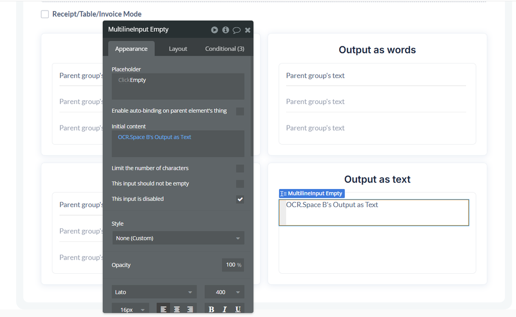The image size is (516, 317).
Task: Click the OCR.Space B's Output dynamic expression
Action: 154,137
